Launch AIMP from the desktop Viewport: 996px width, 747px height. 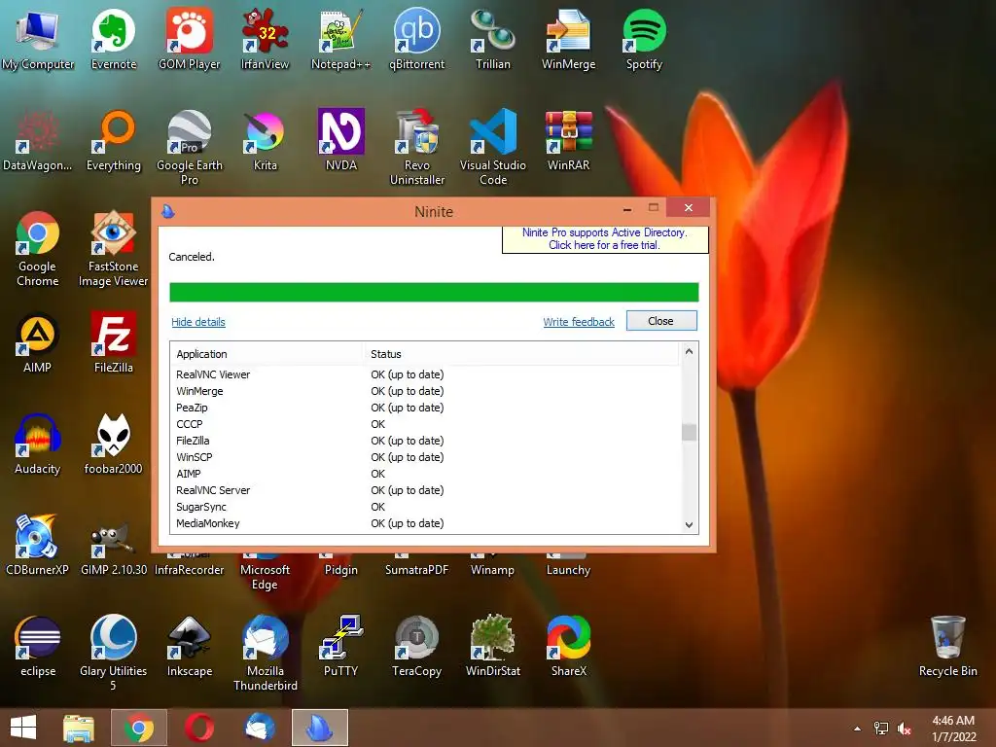click(x=38, y=343)
